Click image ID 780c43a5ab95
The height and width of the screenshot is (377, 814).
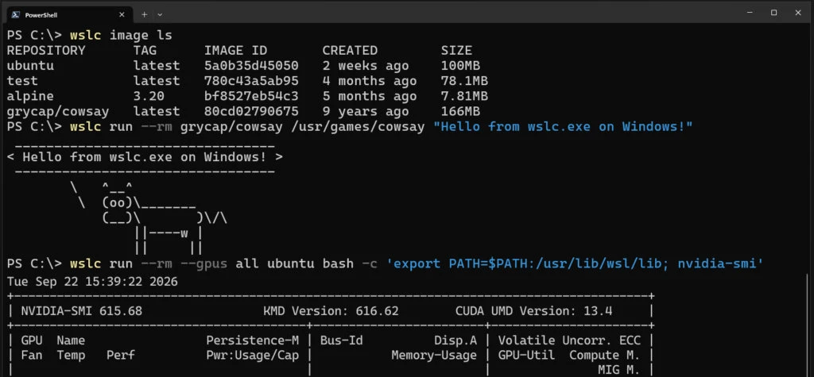click(x=251, y=81)
